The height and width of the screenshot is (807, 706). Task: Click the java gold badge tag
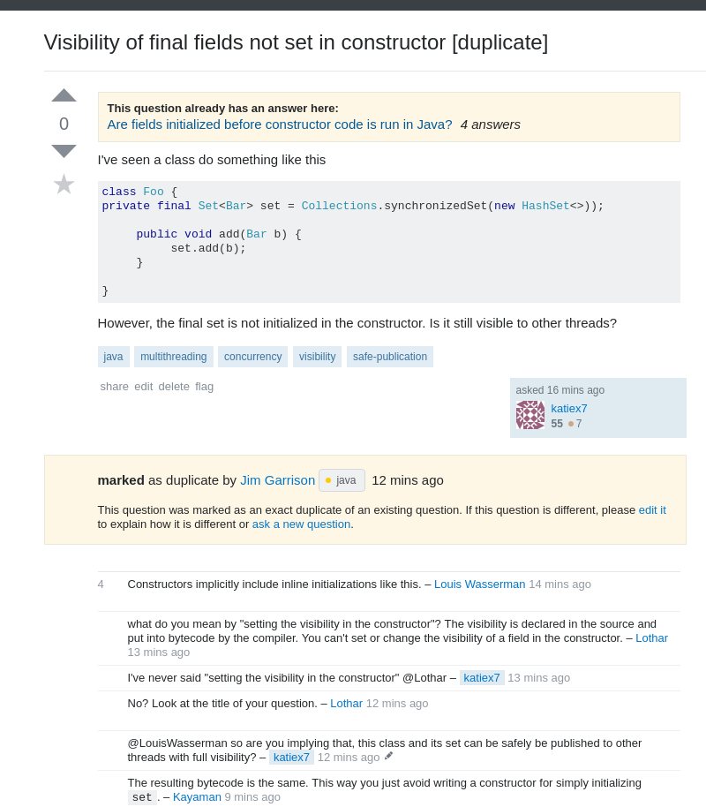[x=342, y=480]
